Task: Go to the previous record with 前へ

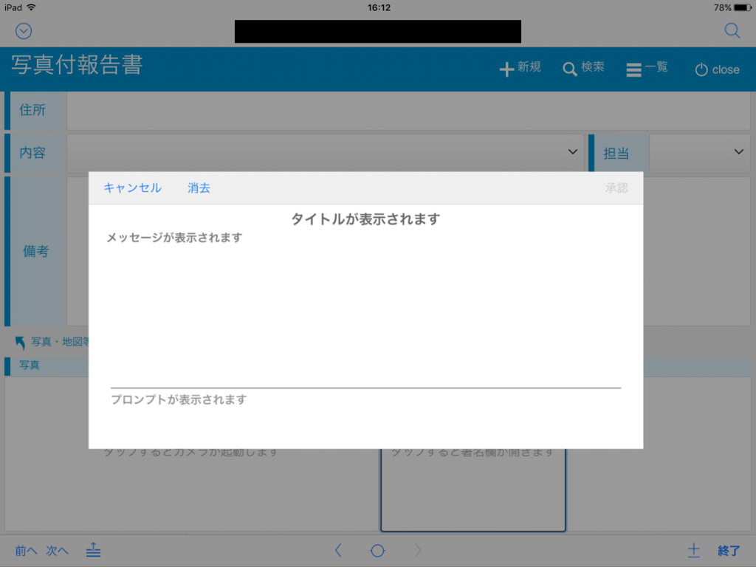Action: coord(24,550)
